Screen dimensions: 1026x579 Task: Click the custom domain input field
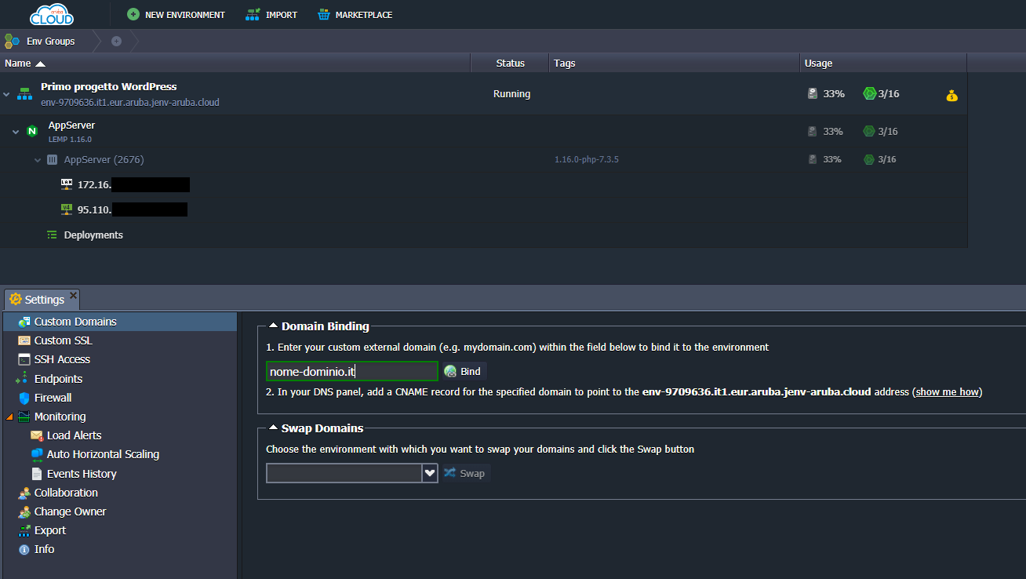(x=351, y=371)
